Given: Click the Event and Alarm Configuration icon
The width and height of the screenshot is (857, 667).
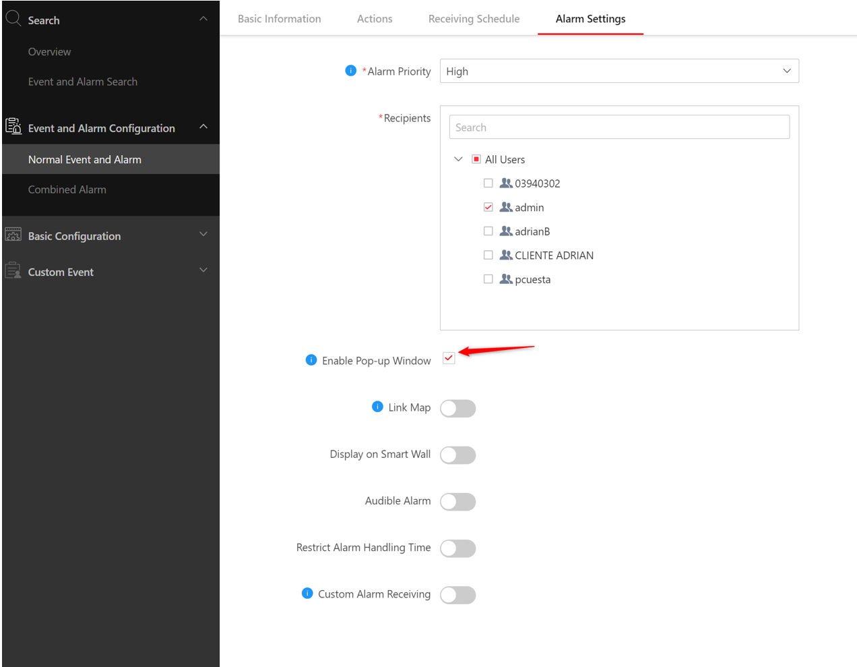Looking at the screenshot, I should coord(13,126).
